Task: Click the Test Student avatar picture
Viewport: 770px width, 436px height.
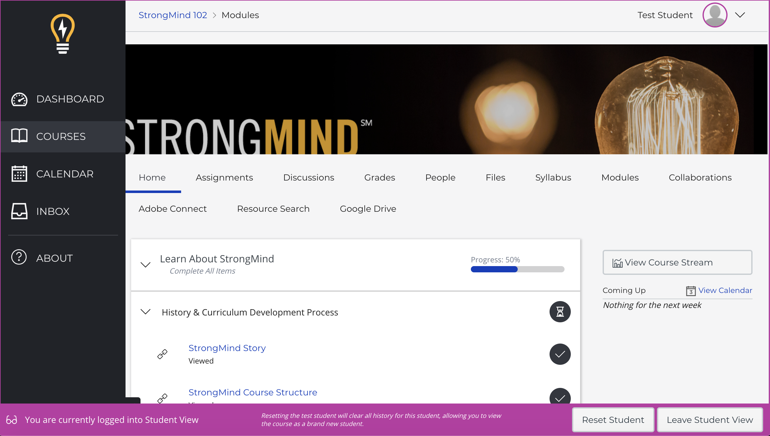Action: [715, 15]
